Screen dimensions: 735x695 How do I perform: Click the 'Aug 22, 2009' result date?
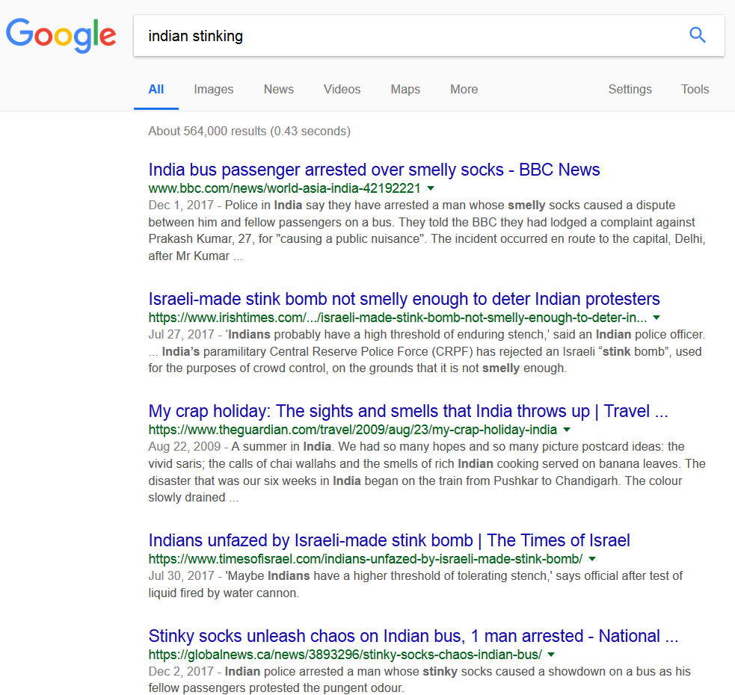click(185, 447)
